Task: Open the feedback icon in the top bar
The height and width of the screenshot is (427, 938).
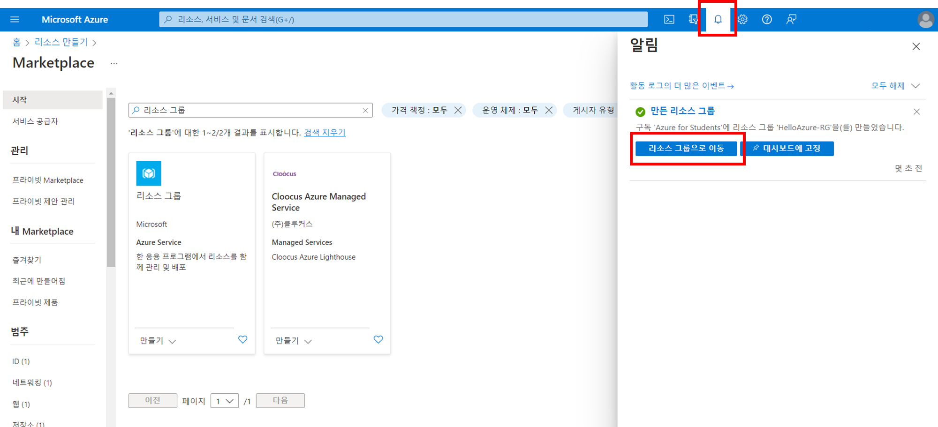Action: [791, 20]
